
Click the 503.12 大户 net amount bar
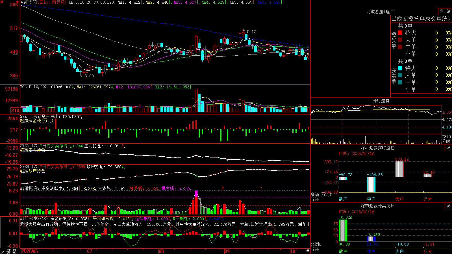(x=399, y=169)
